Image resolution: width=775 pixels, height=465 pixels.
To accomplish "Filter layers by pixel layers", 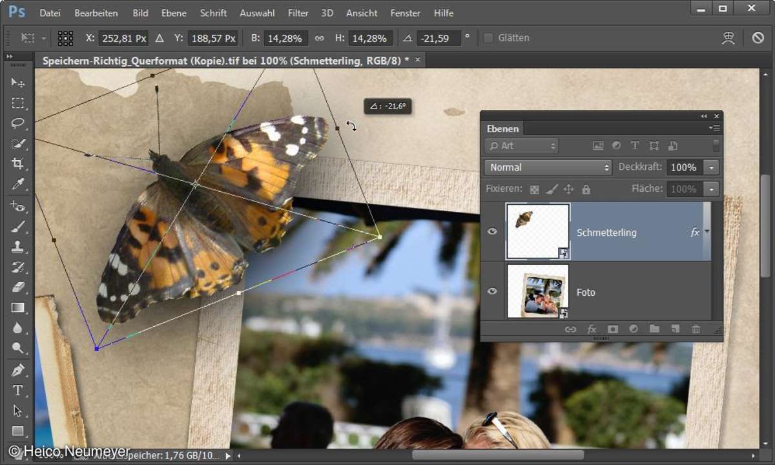I will coord(598,146).
